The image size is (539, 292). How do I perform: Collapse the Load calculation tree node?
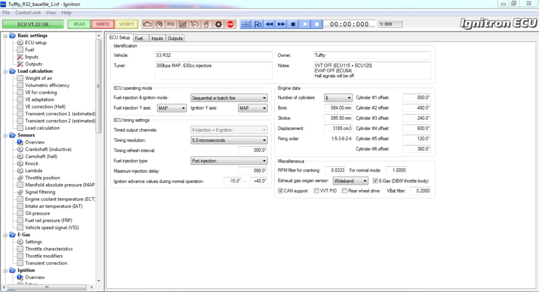(5, 71)
